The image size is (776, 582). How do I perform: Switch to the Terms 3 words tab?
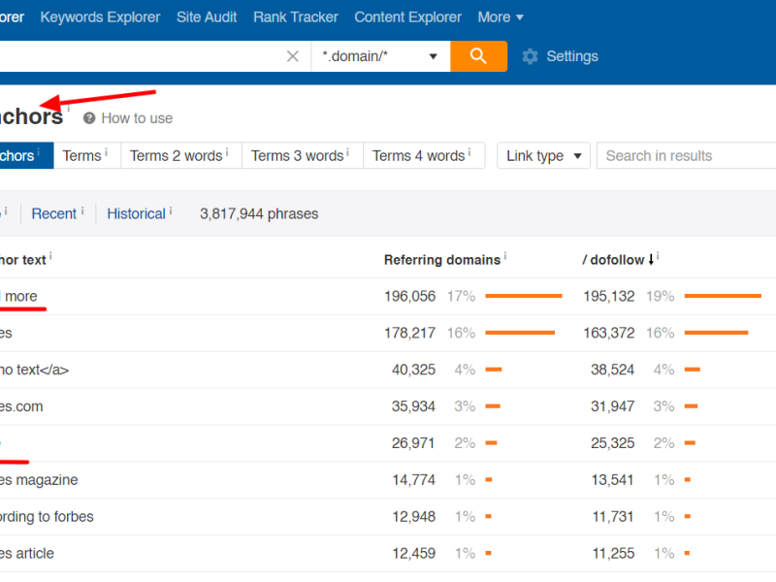[x=298, y=156]
